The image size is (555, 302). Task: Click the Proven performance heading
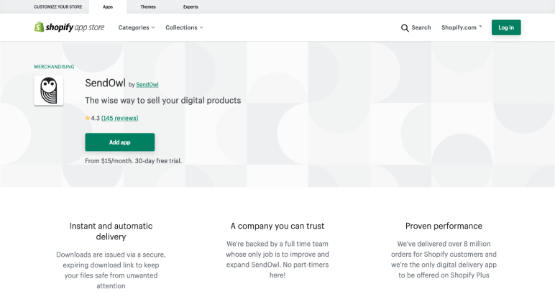444,226
